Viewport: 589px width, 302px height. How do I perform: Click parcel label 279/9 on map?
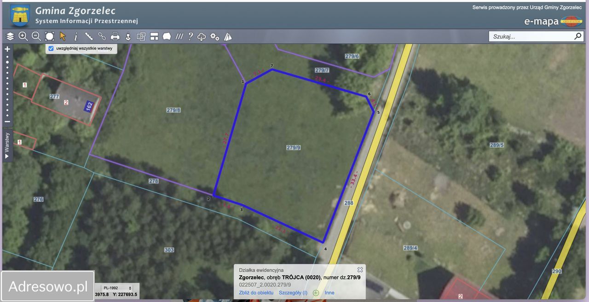(x=293, y=148)
